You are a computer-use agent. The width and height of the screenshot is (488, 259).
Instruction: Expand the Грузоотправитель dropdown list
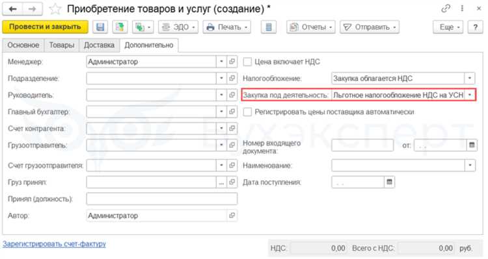pos(221,145)
